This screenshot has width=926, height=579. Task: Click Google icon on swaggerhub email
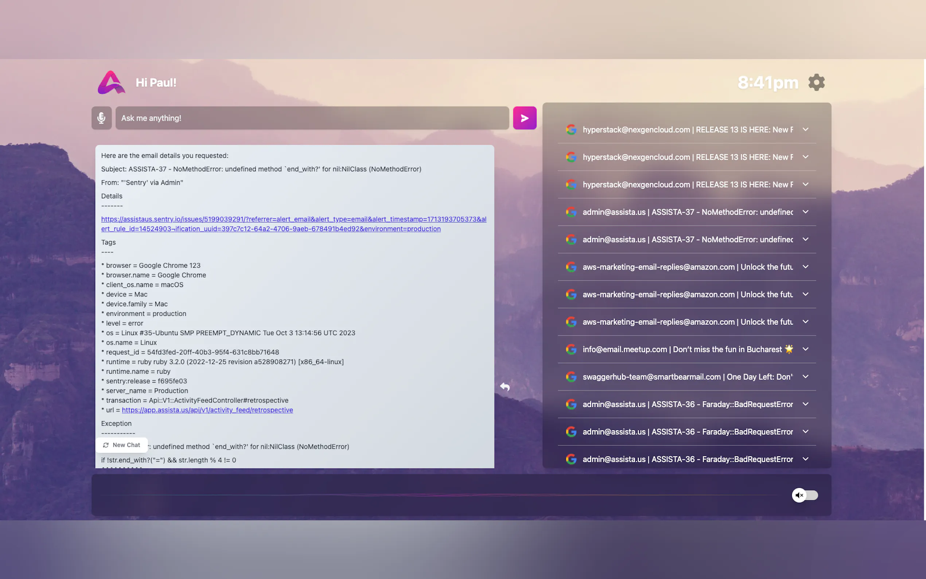[x=571, y=377]
